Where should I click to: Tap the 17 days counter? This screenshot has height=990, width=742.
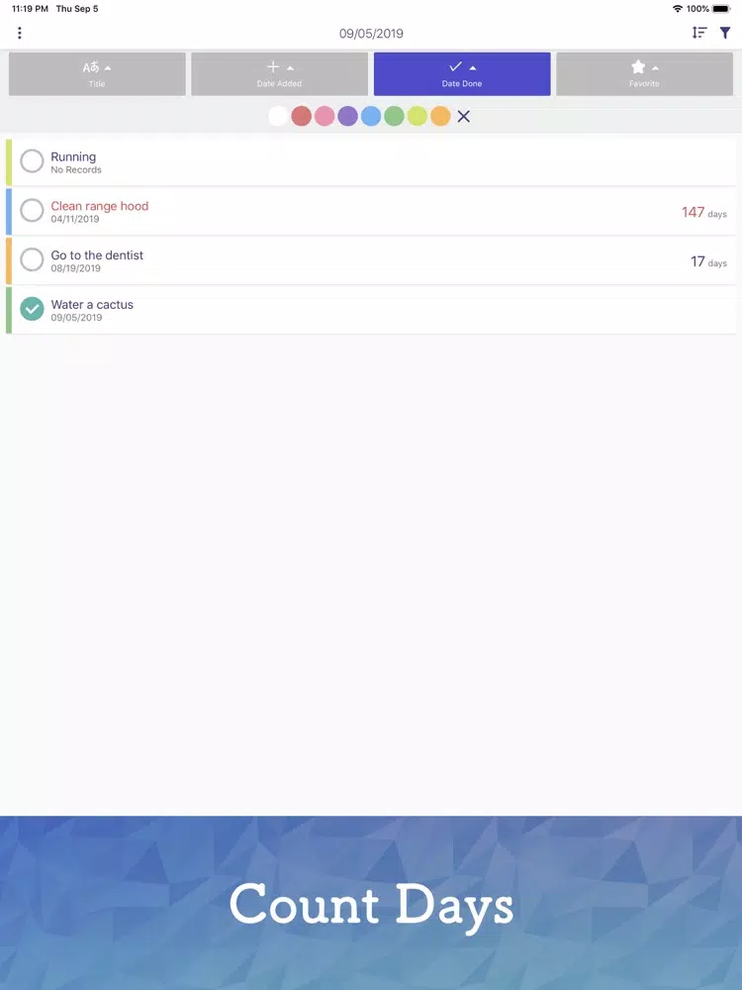point(708,262)
